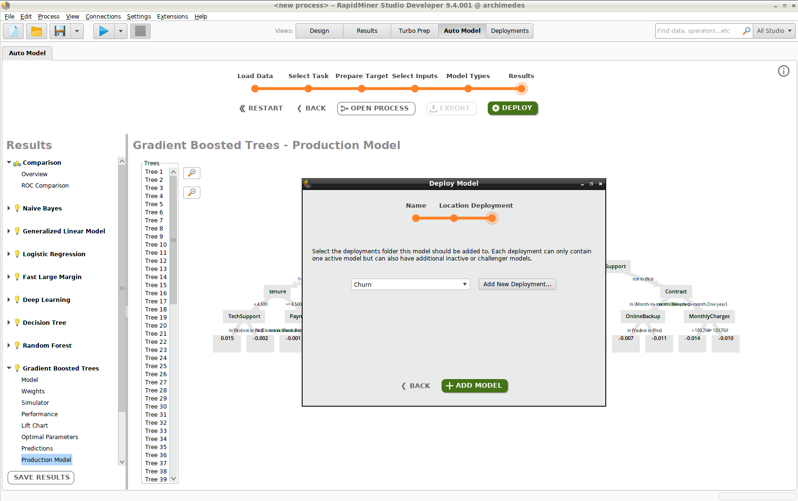Click the RapidMiner logo in Deploy Model titlebar
798x501 pixels.
[307, 184]
